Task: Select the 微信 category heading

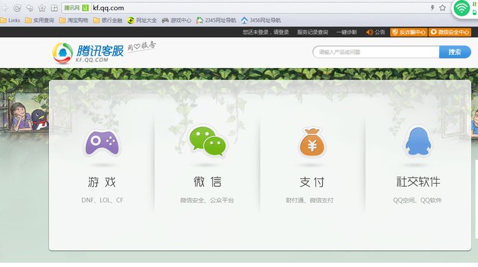Action: (207, 182)
